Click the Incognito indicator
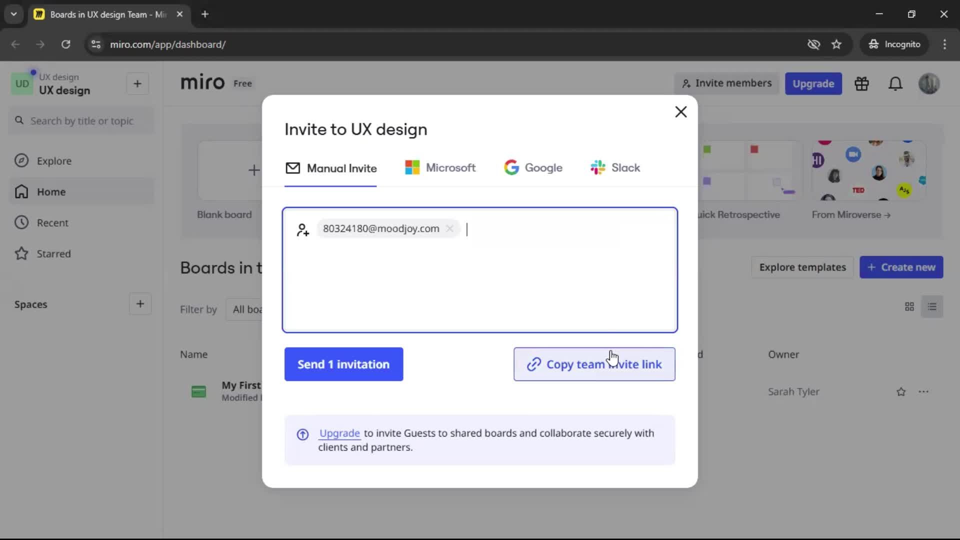This screenshot has height=540, width=960. (x=894, y=44)
